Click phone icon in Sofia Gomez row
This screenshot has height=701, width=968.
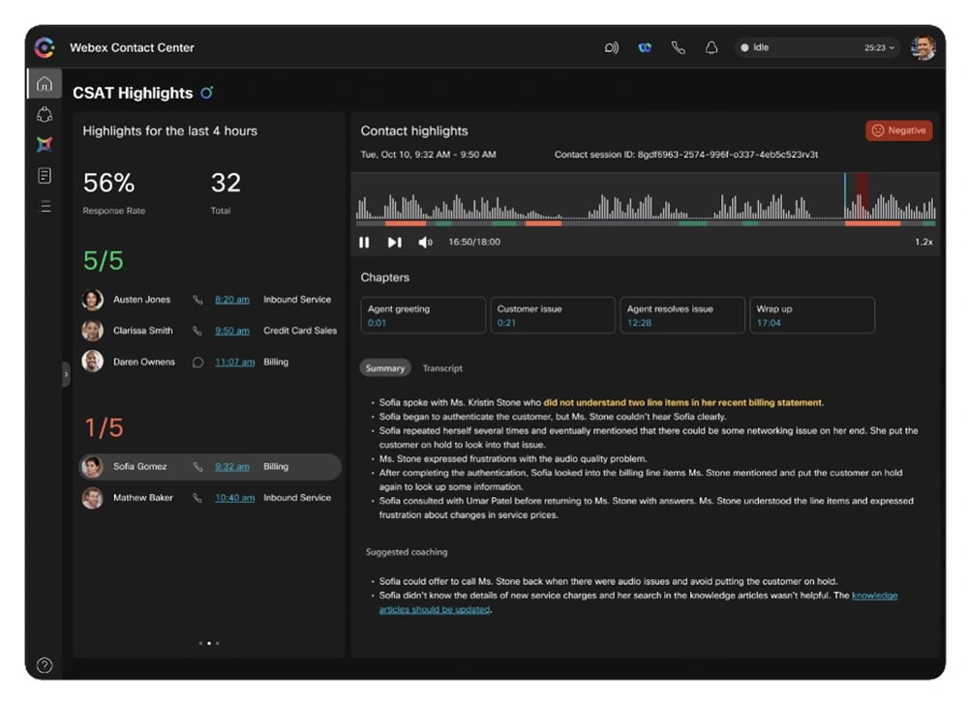197,467
